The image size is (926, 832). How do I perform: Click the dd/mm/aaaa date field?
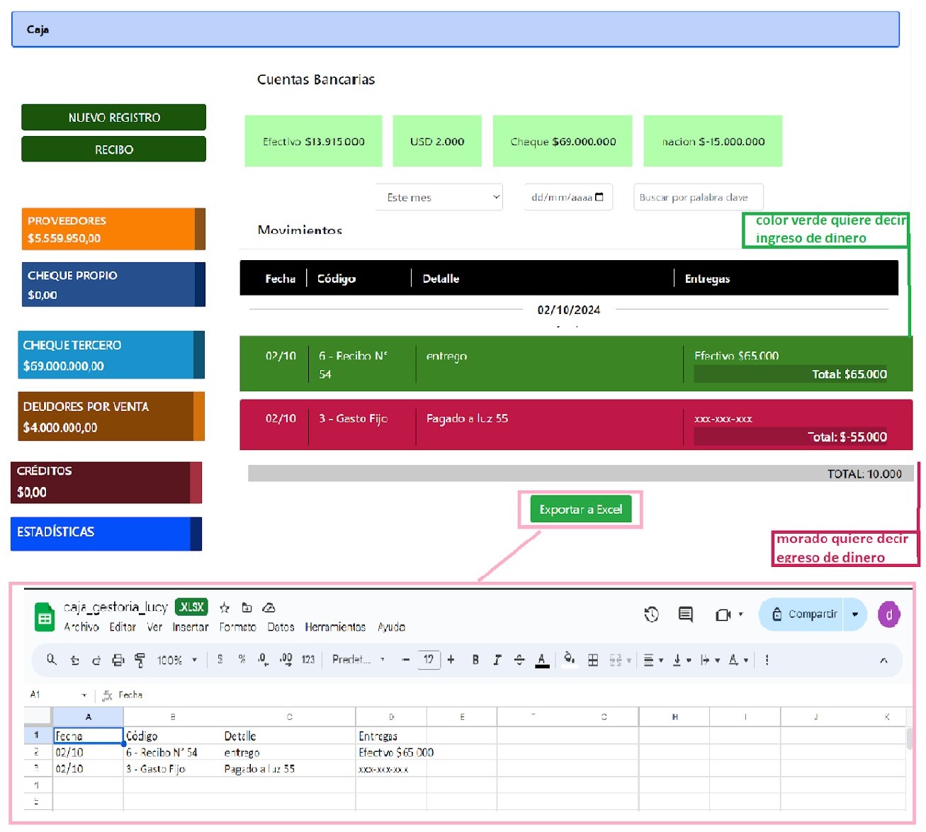click(568, 197)
